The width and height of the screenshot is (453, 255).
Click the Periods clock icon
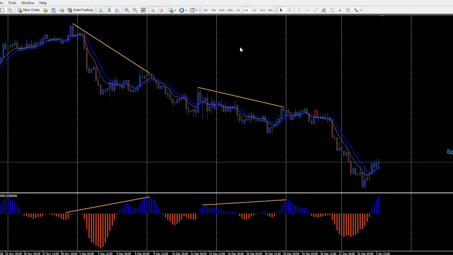pos(182,10)
